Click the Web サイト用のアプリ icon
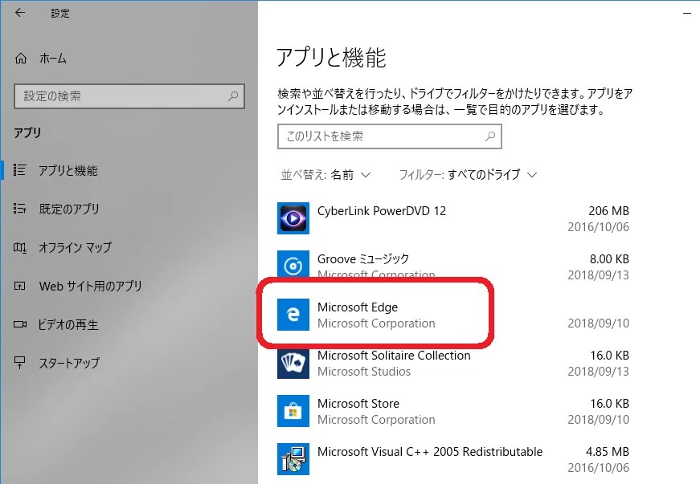The width and height of the screenshot is (700, 484). [x=19, y=286]
